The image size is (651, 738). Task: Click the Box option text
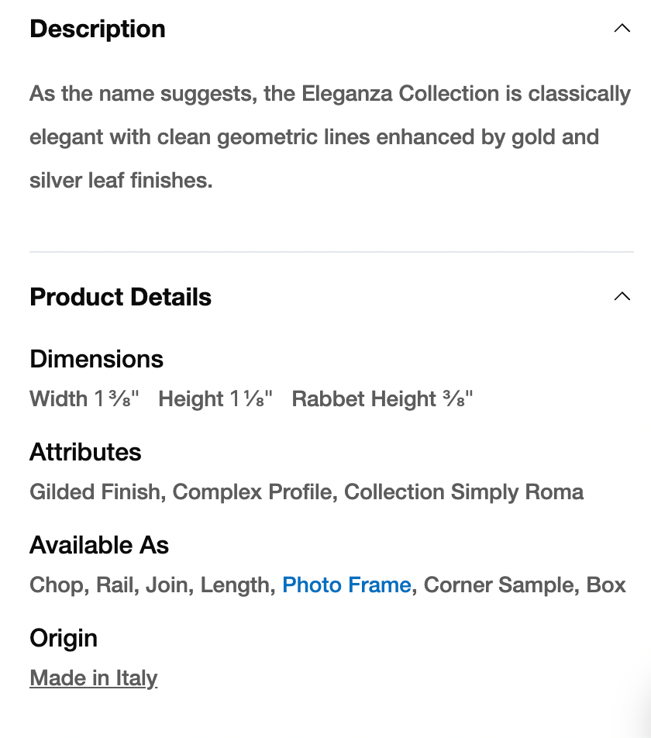point(606,585)
